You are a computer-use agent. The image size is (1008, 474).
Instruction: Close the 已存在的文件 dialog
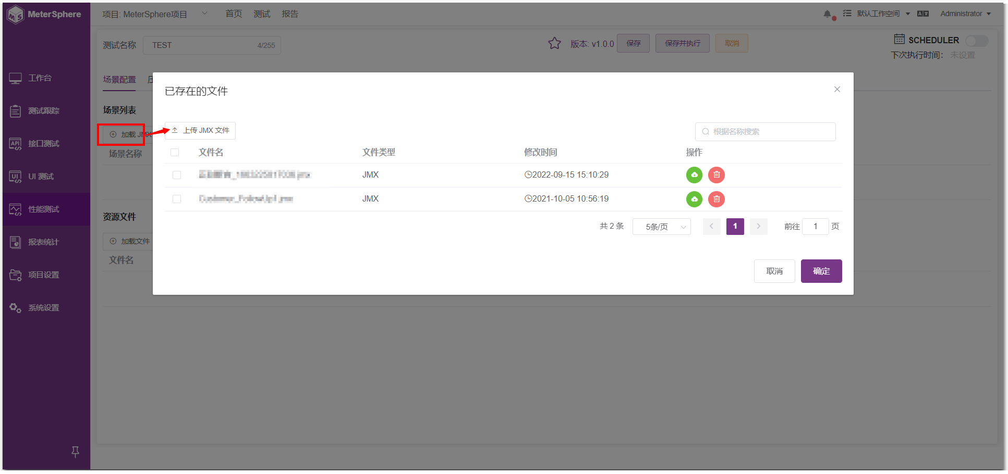pos(837,90)
